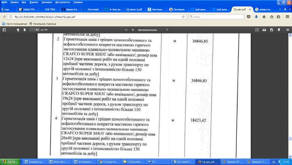Viewport: 292px width, 165px height.
Task: Click the Windows Start button
Action: click(x=10, y=162)
